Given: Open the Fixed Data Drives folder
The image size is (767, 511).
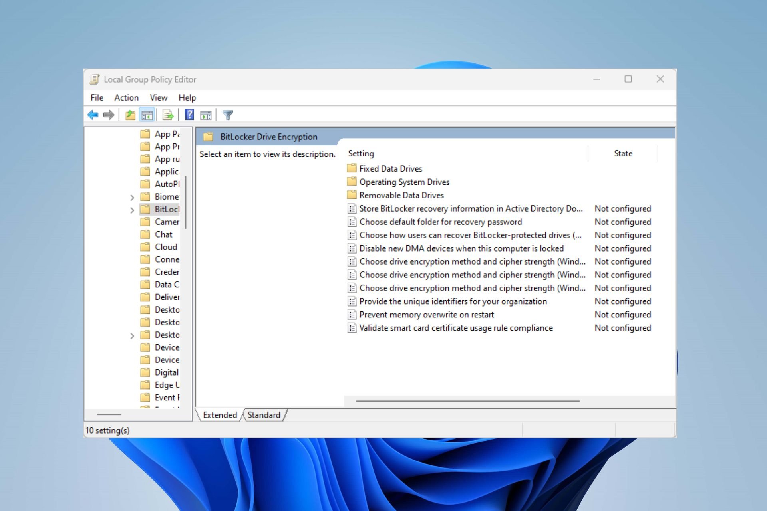Looking at the screenshot, I should [391, 168].
